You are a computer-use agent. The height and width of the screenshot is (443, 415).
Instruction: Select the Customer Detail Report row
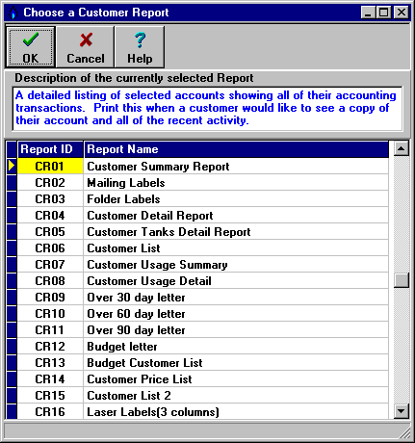click(203, 216)
